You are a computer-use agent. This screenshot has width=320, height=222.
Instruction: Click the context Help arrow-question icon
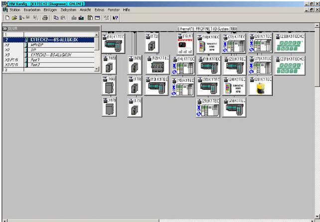click(x=115, y=18)
